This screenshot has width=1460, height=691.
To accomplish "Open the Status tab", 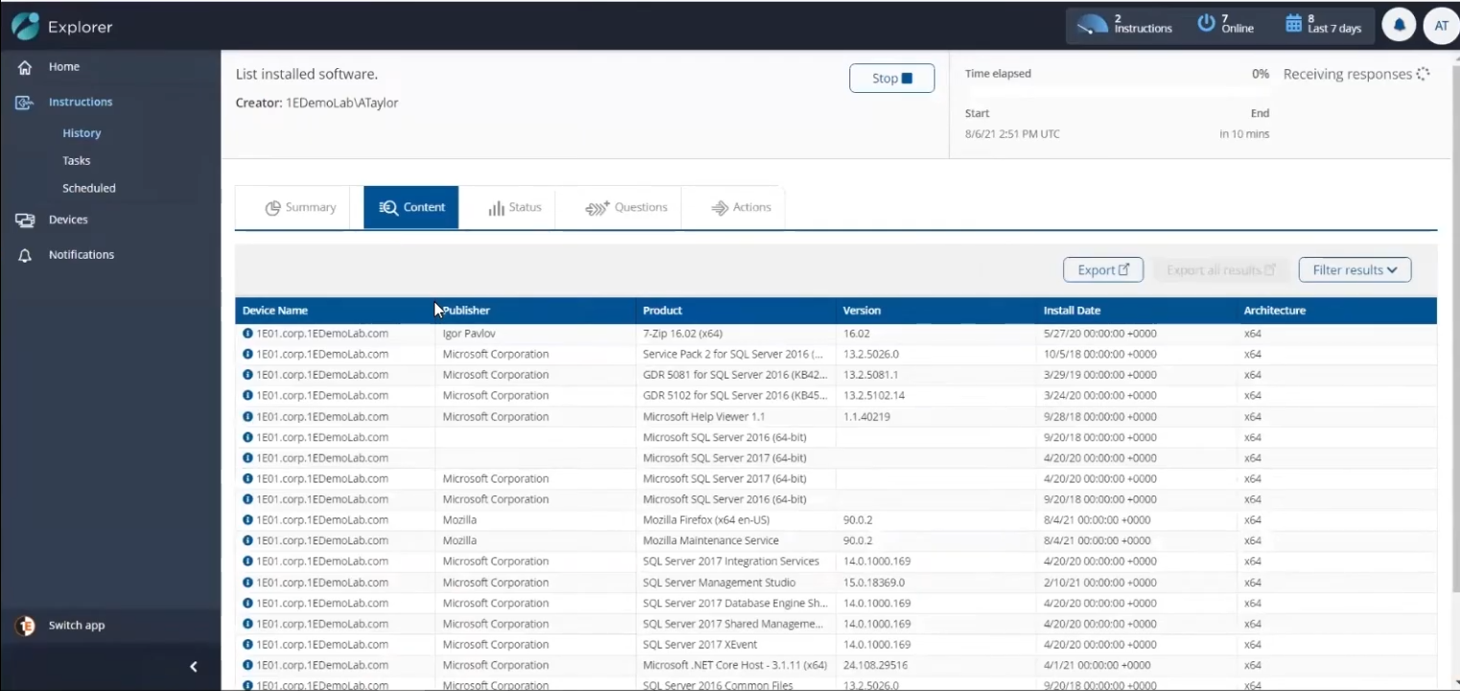I will click(x=515, y=207).
